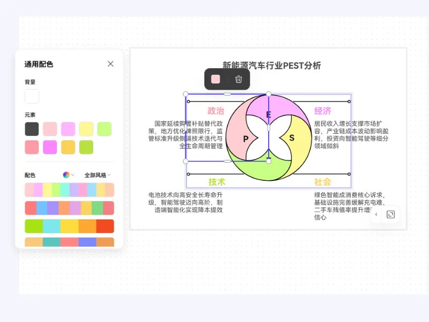The height and width of the screenshot is (322, 429).
Task: Open the pink fill color in floating toolbar
Action: 216,79
